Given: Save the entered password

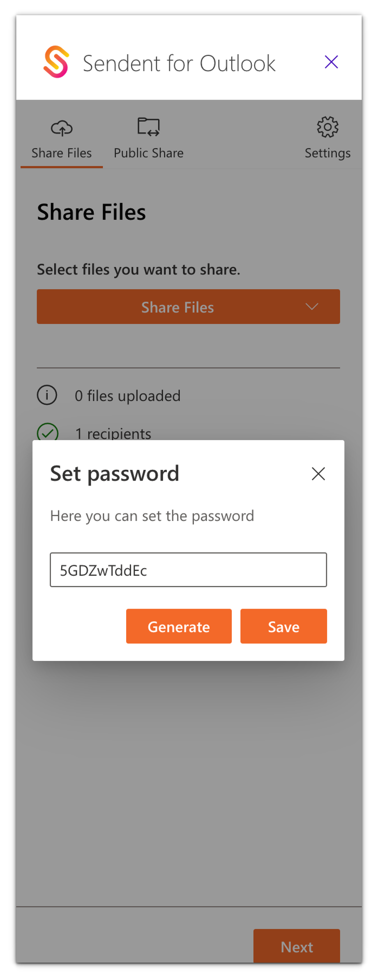Looking at the screenshot, I should coord(283,626).
